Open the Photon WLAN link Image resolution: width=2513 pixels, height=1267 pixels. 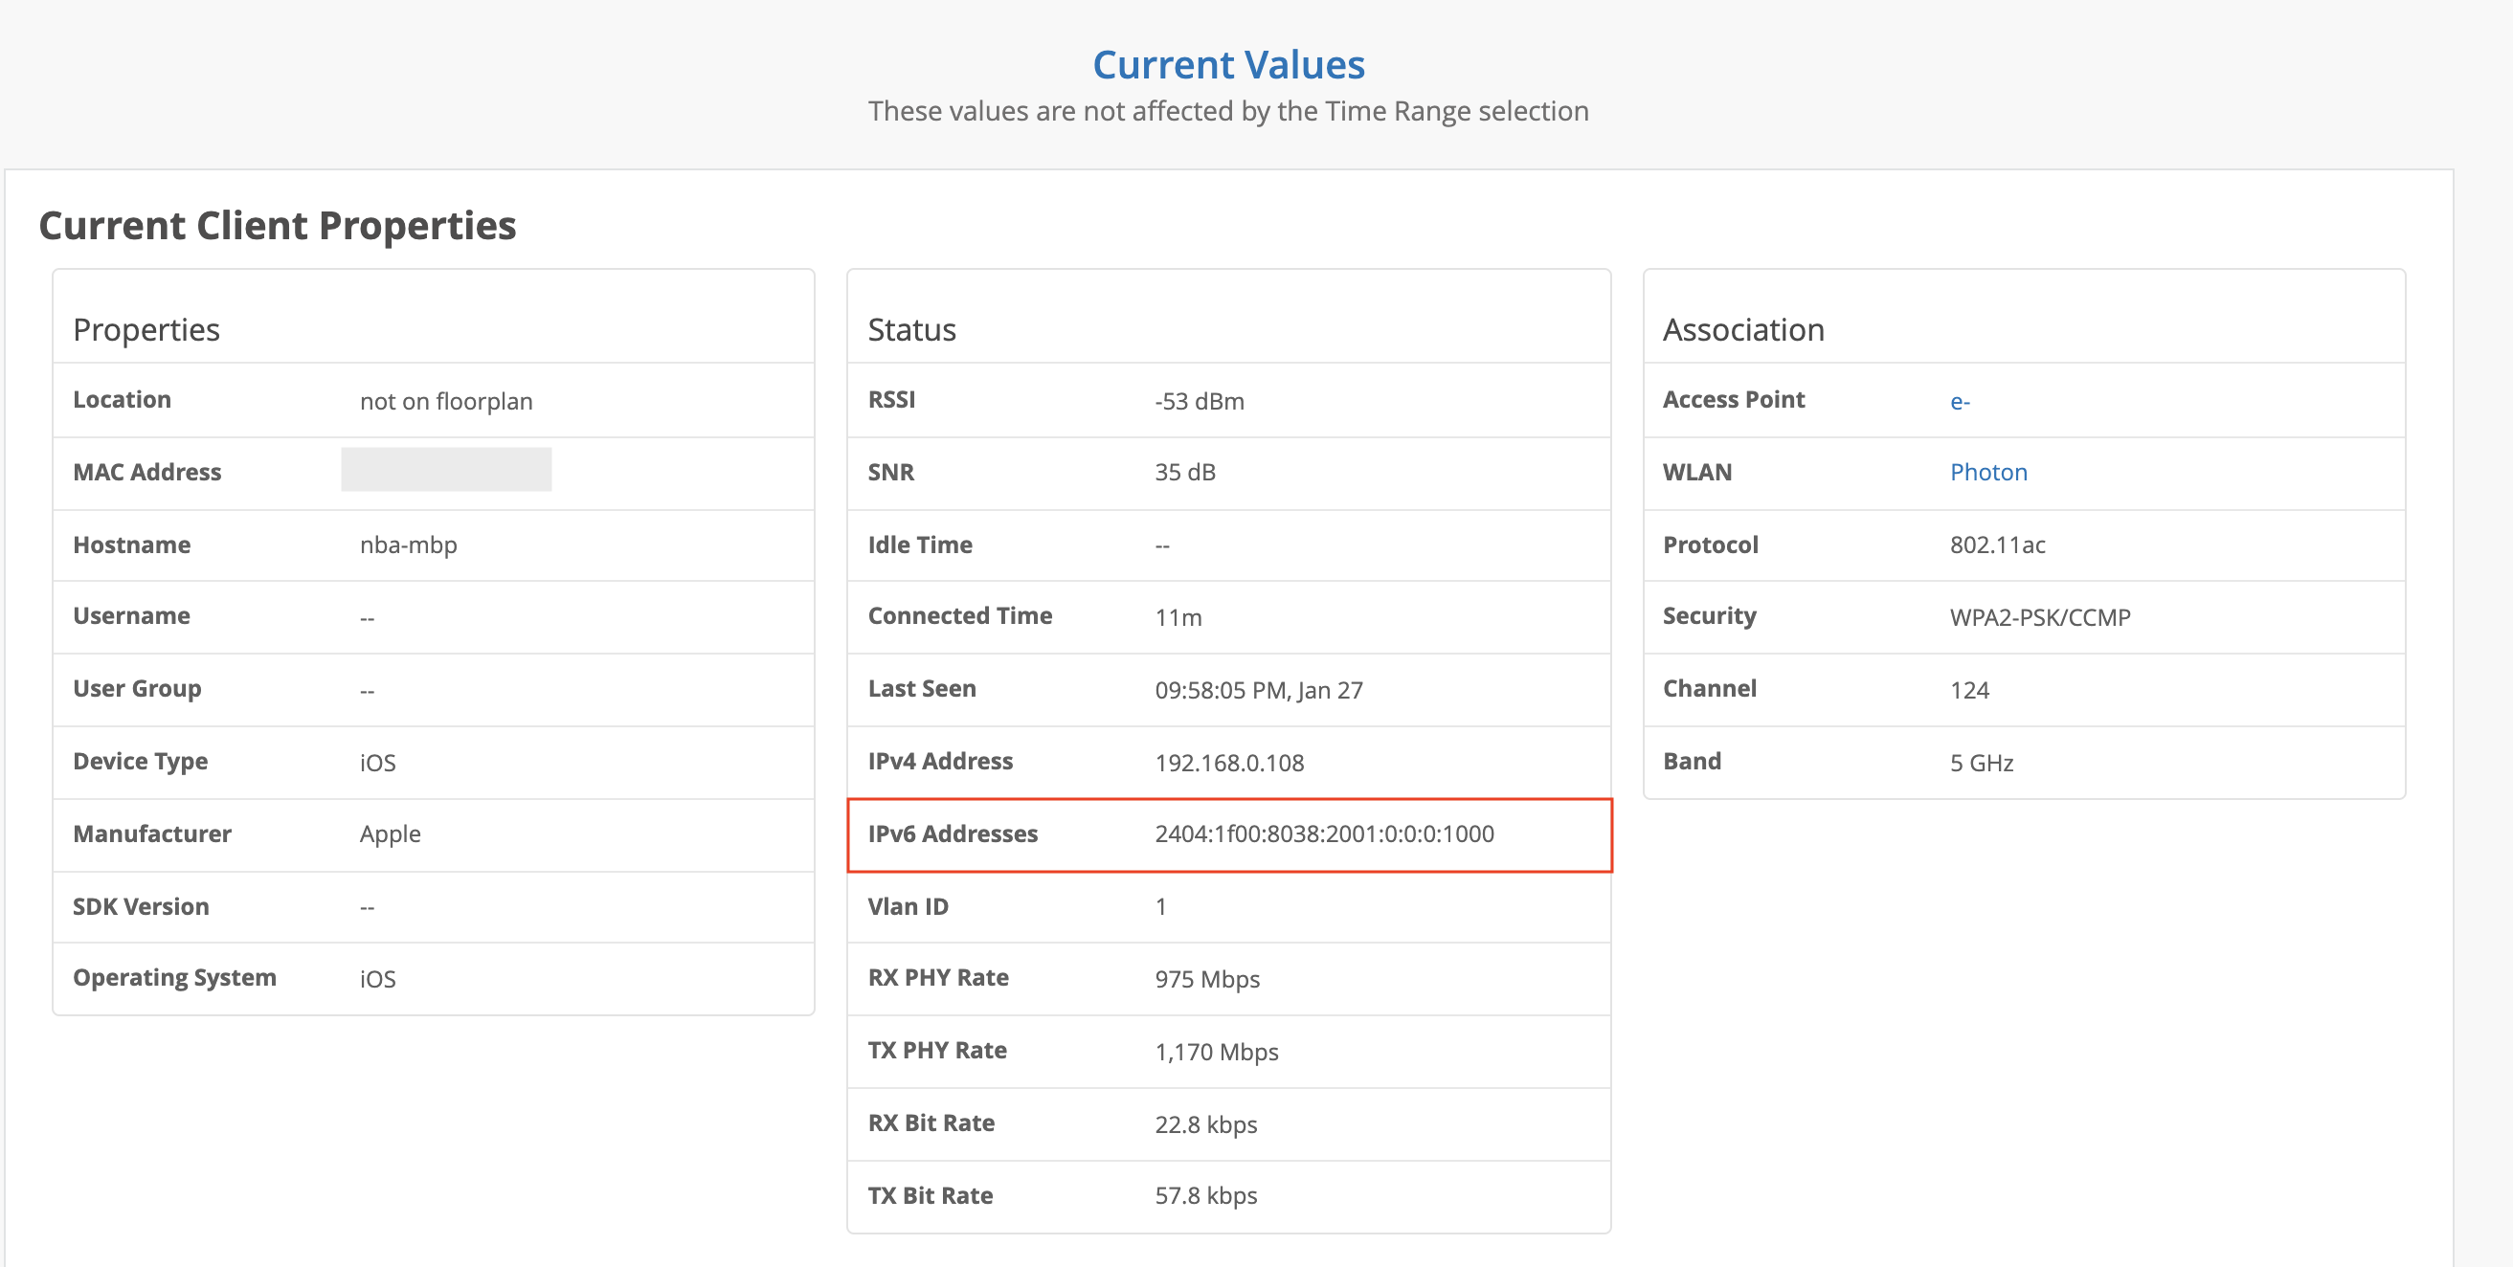coord(1987,473)
